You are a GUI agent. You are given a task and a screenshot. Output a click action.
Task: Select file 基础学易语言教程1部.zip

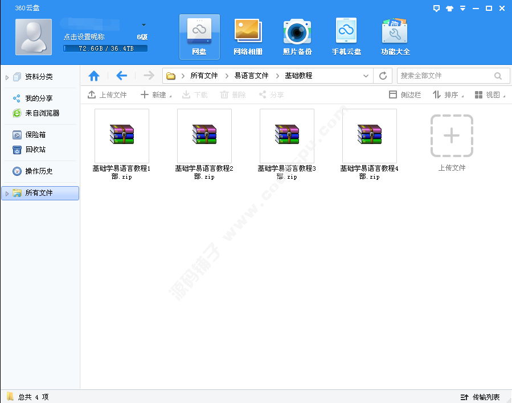pyautogui.click(x=121, y=145)
